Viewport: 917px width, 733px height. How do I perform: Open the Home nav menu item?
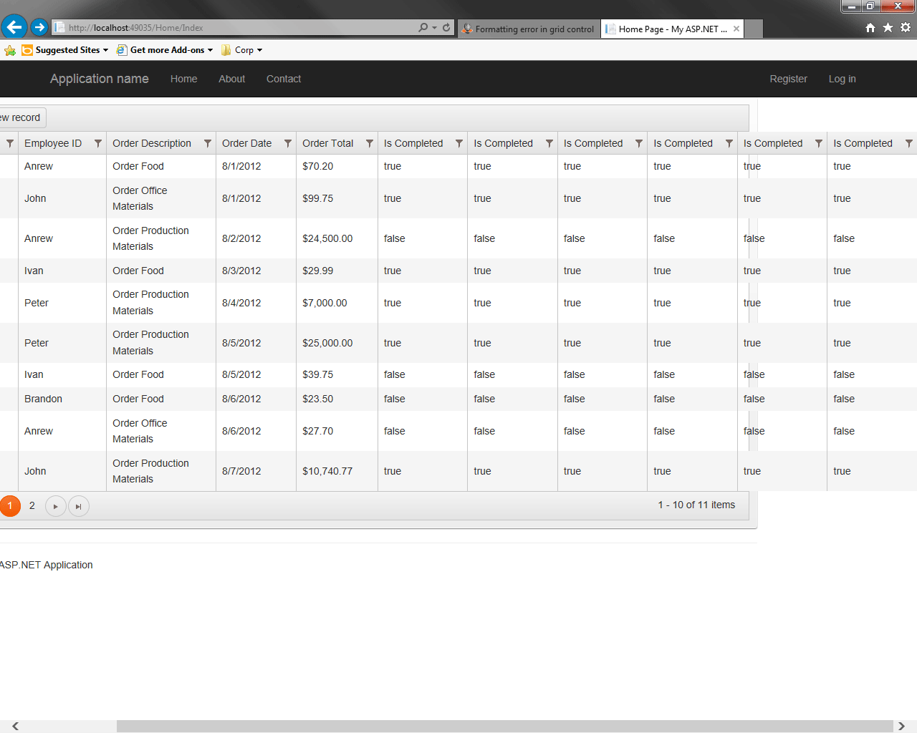pyautogui.click(x=184, y=79)
